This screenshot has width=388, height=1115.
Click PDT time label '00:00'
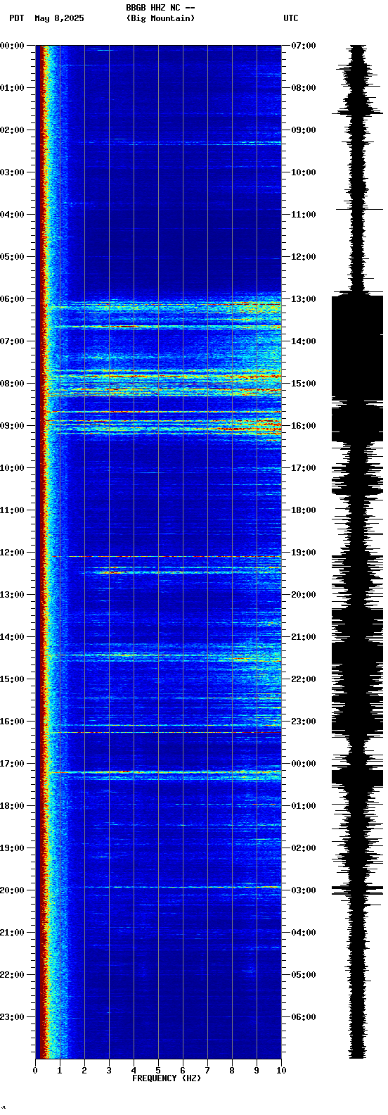(13, 46)
